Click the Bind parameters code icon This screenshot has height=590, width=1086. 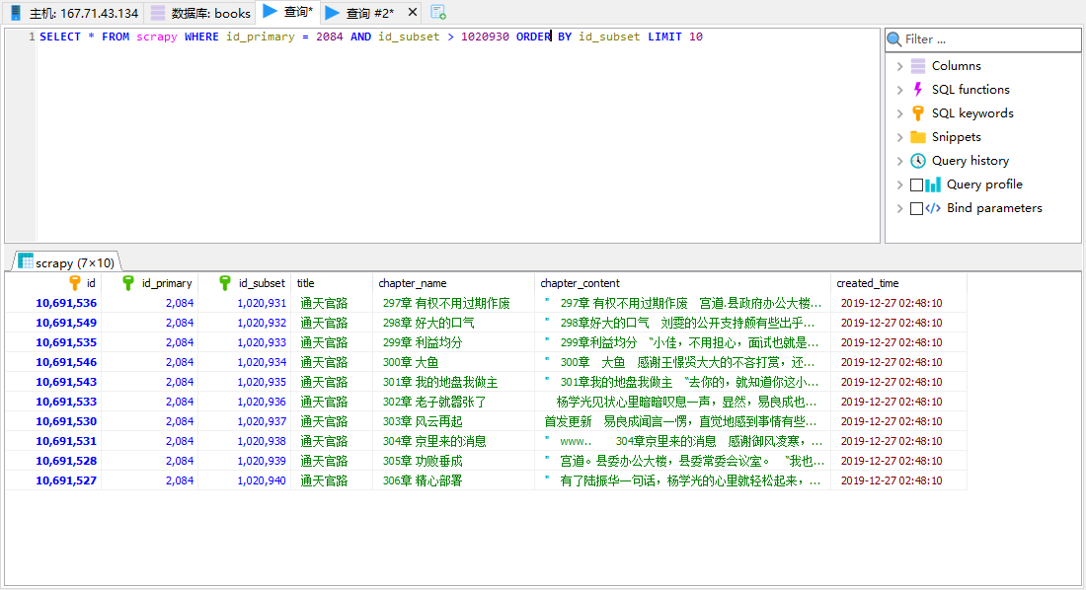tap(933, 208)
